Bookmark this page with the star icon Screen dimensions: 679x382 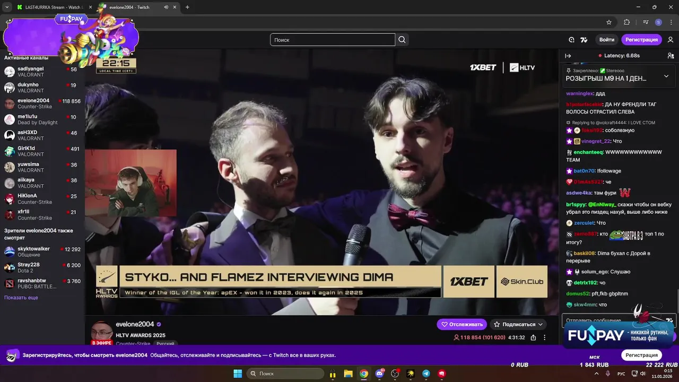(x=609, y=22)
